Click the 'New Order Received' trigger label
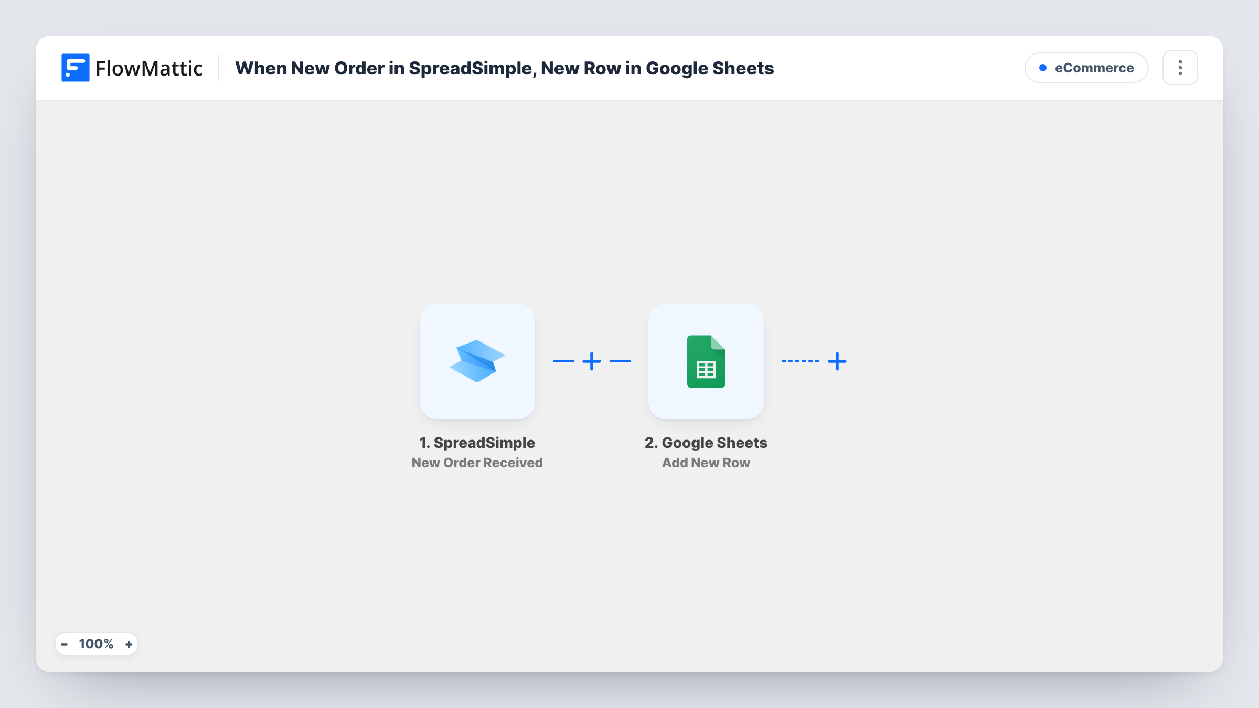 click(477, 463)
